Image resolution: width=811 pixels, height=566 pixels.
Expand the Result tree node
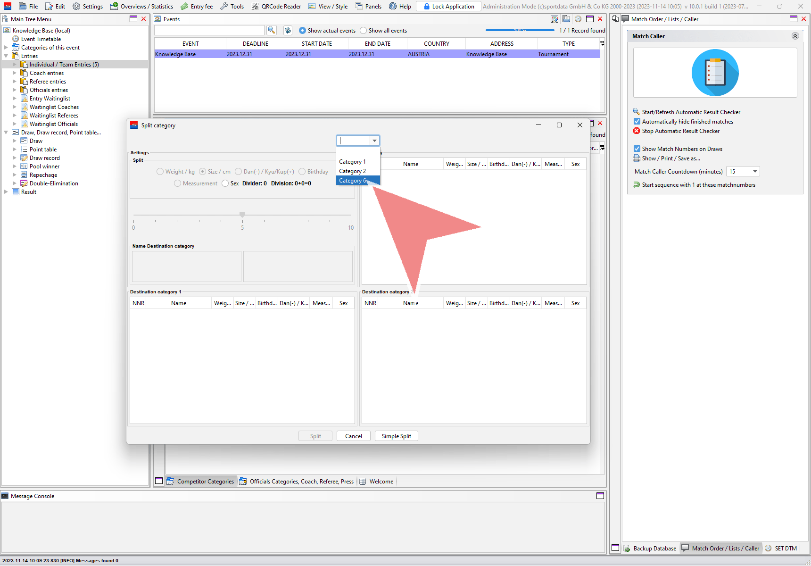(6, 192)
